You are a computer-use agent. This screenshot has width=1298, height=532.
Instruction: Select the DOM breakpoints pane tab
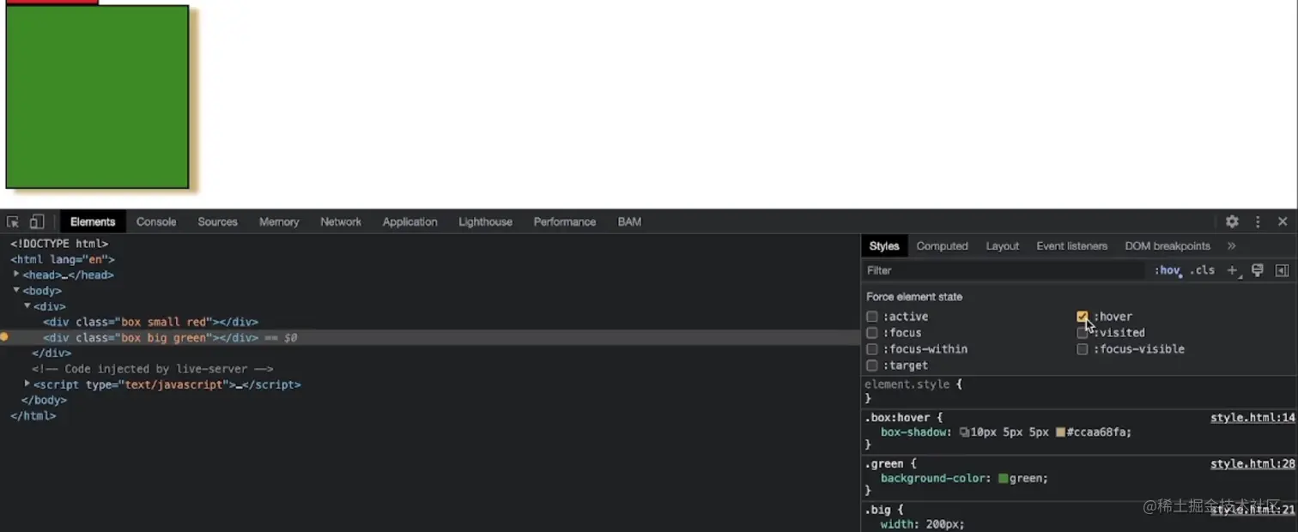[1168, 245]
